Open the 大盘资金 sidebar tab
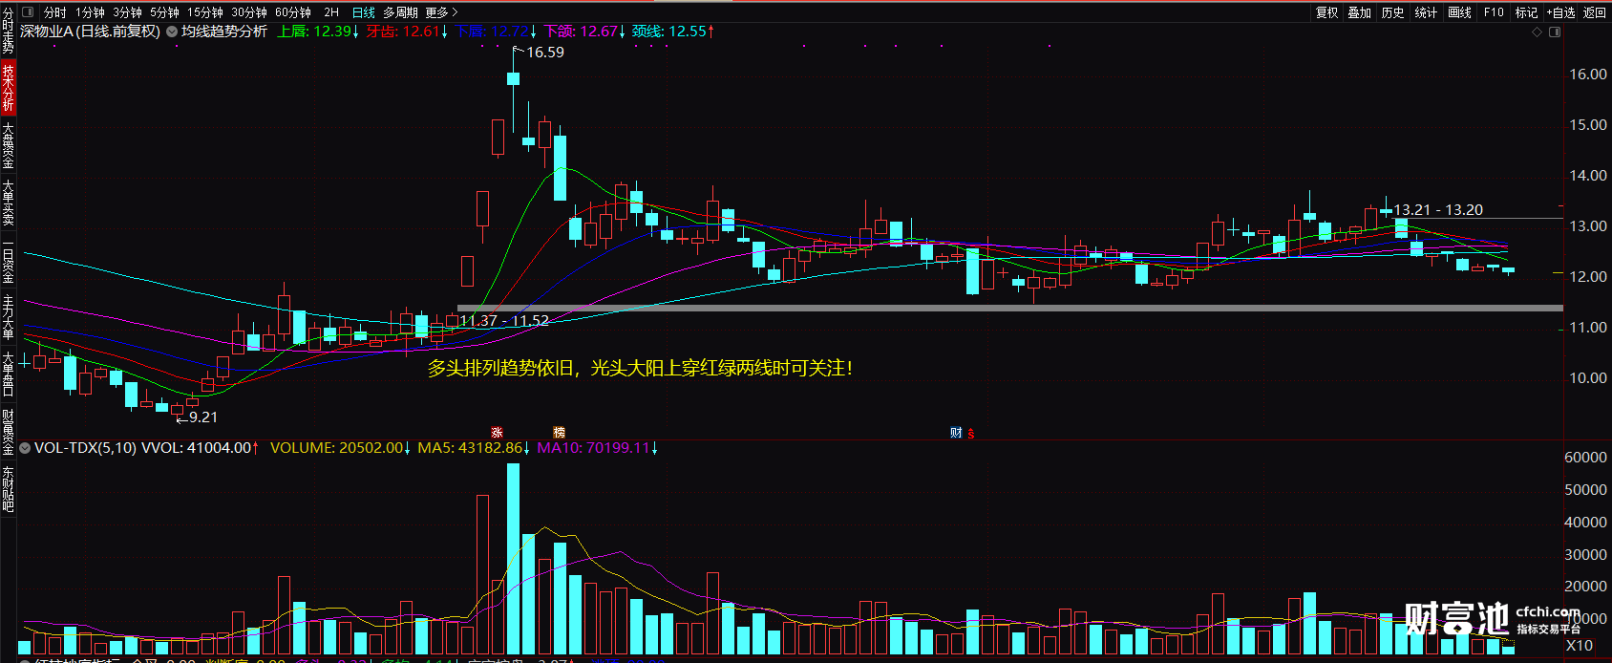Screen dimensions: 1612x663 [x=8, y=144]
